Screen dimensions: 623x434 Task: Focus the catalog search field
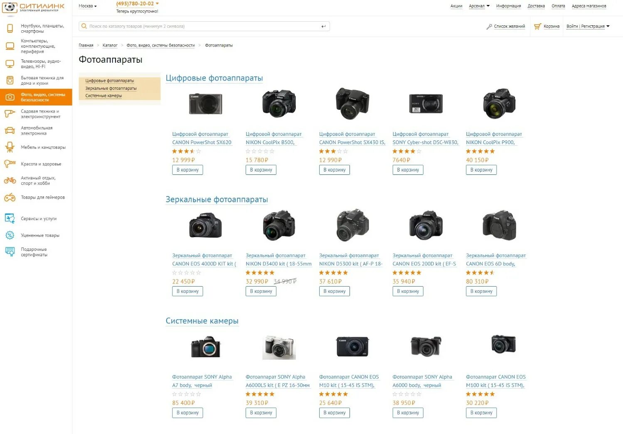pos(204,27)
